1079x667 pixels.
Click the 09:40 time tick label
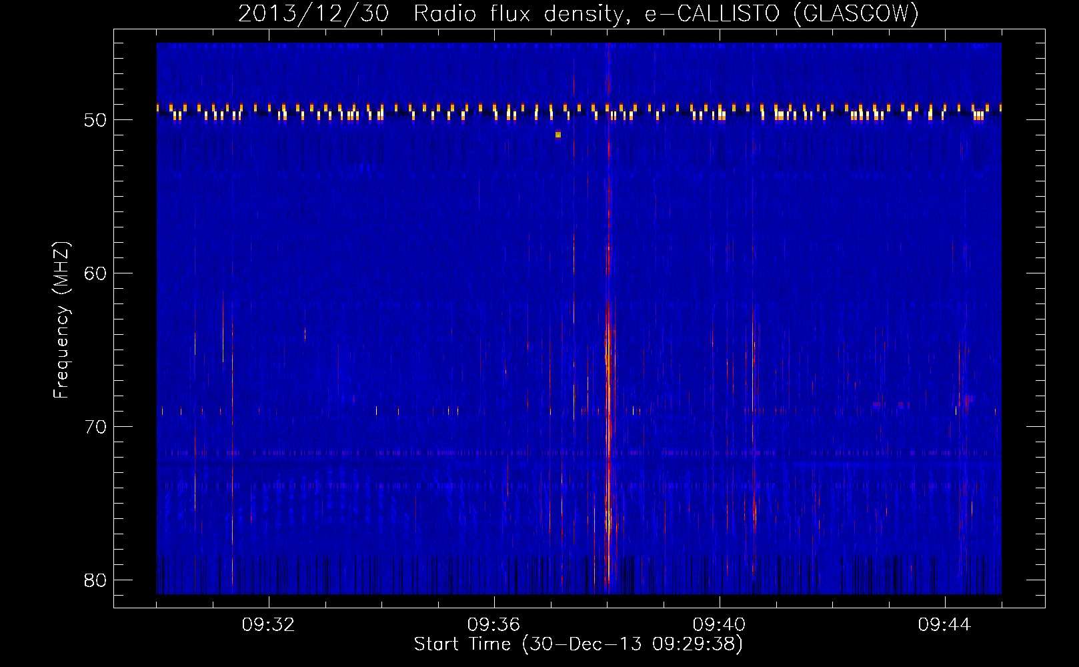[x=720, y=625]
